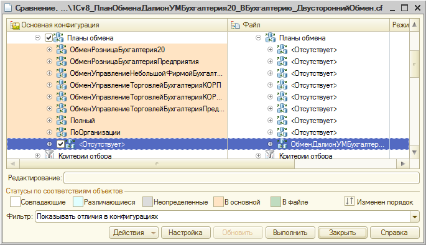Uncheck the Планы обмена checkbox
Viewport: 426px width, 245px height.
pyautogui.click(x=49, y=38)
